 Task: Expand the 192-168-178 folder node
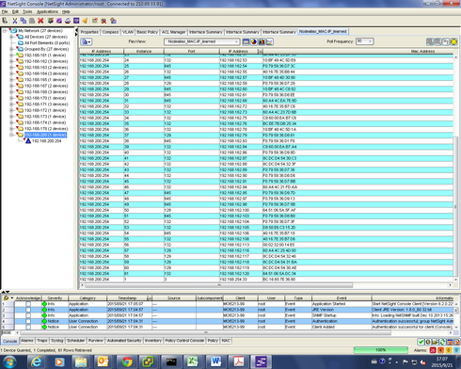[x=11, y=129]
